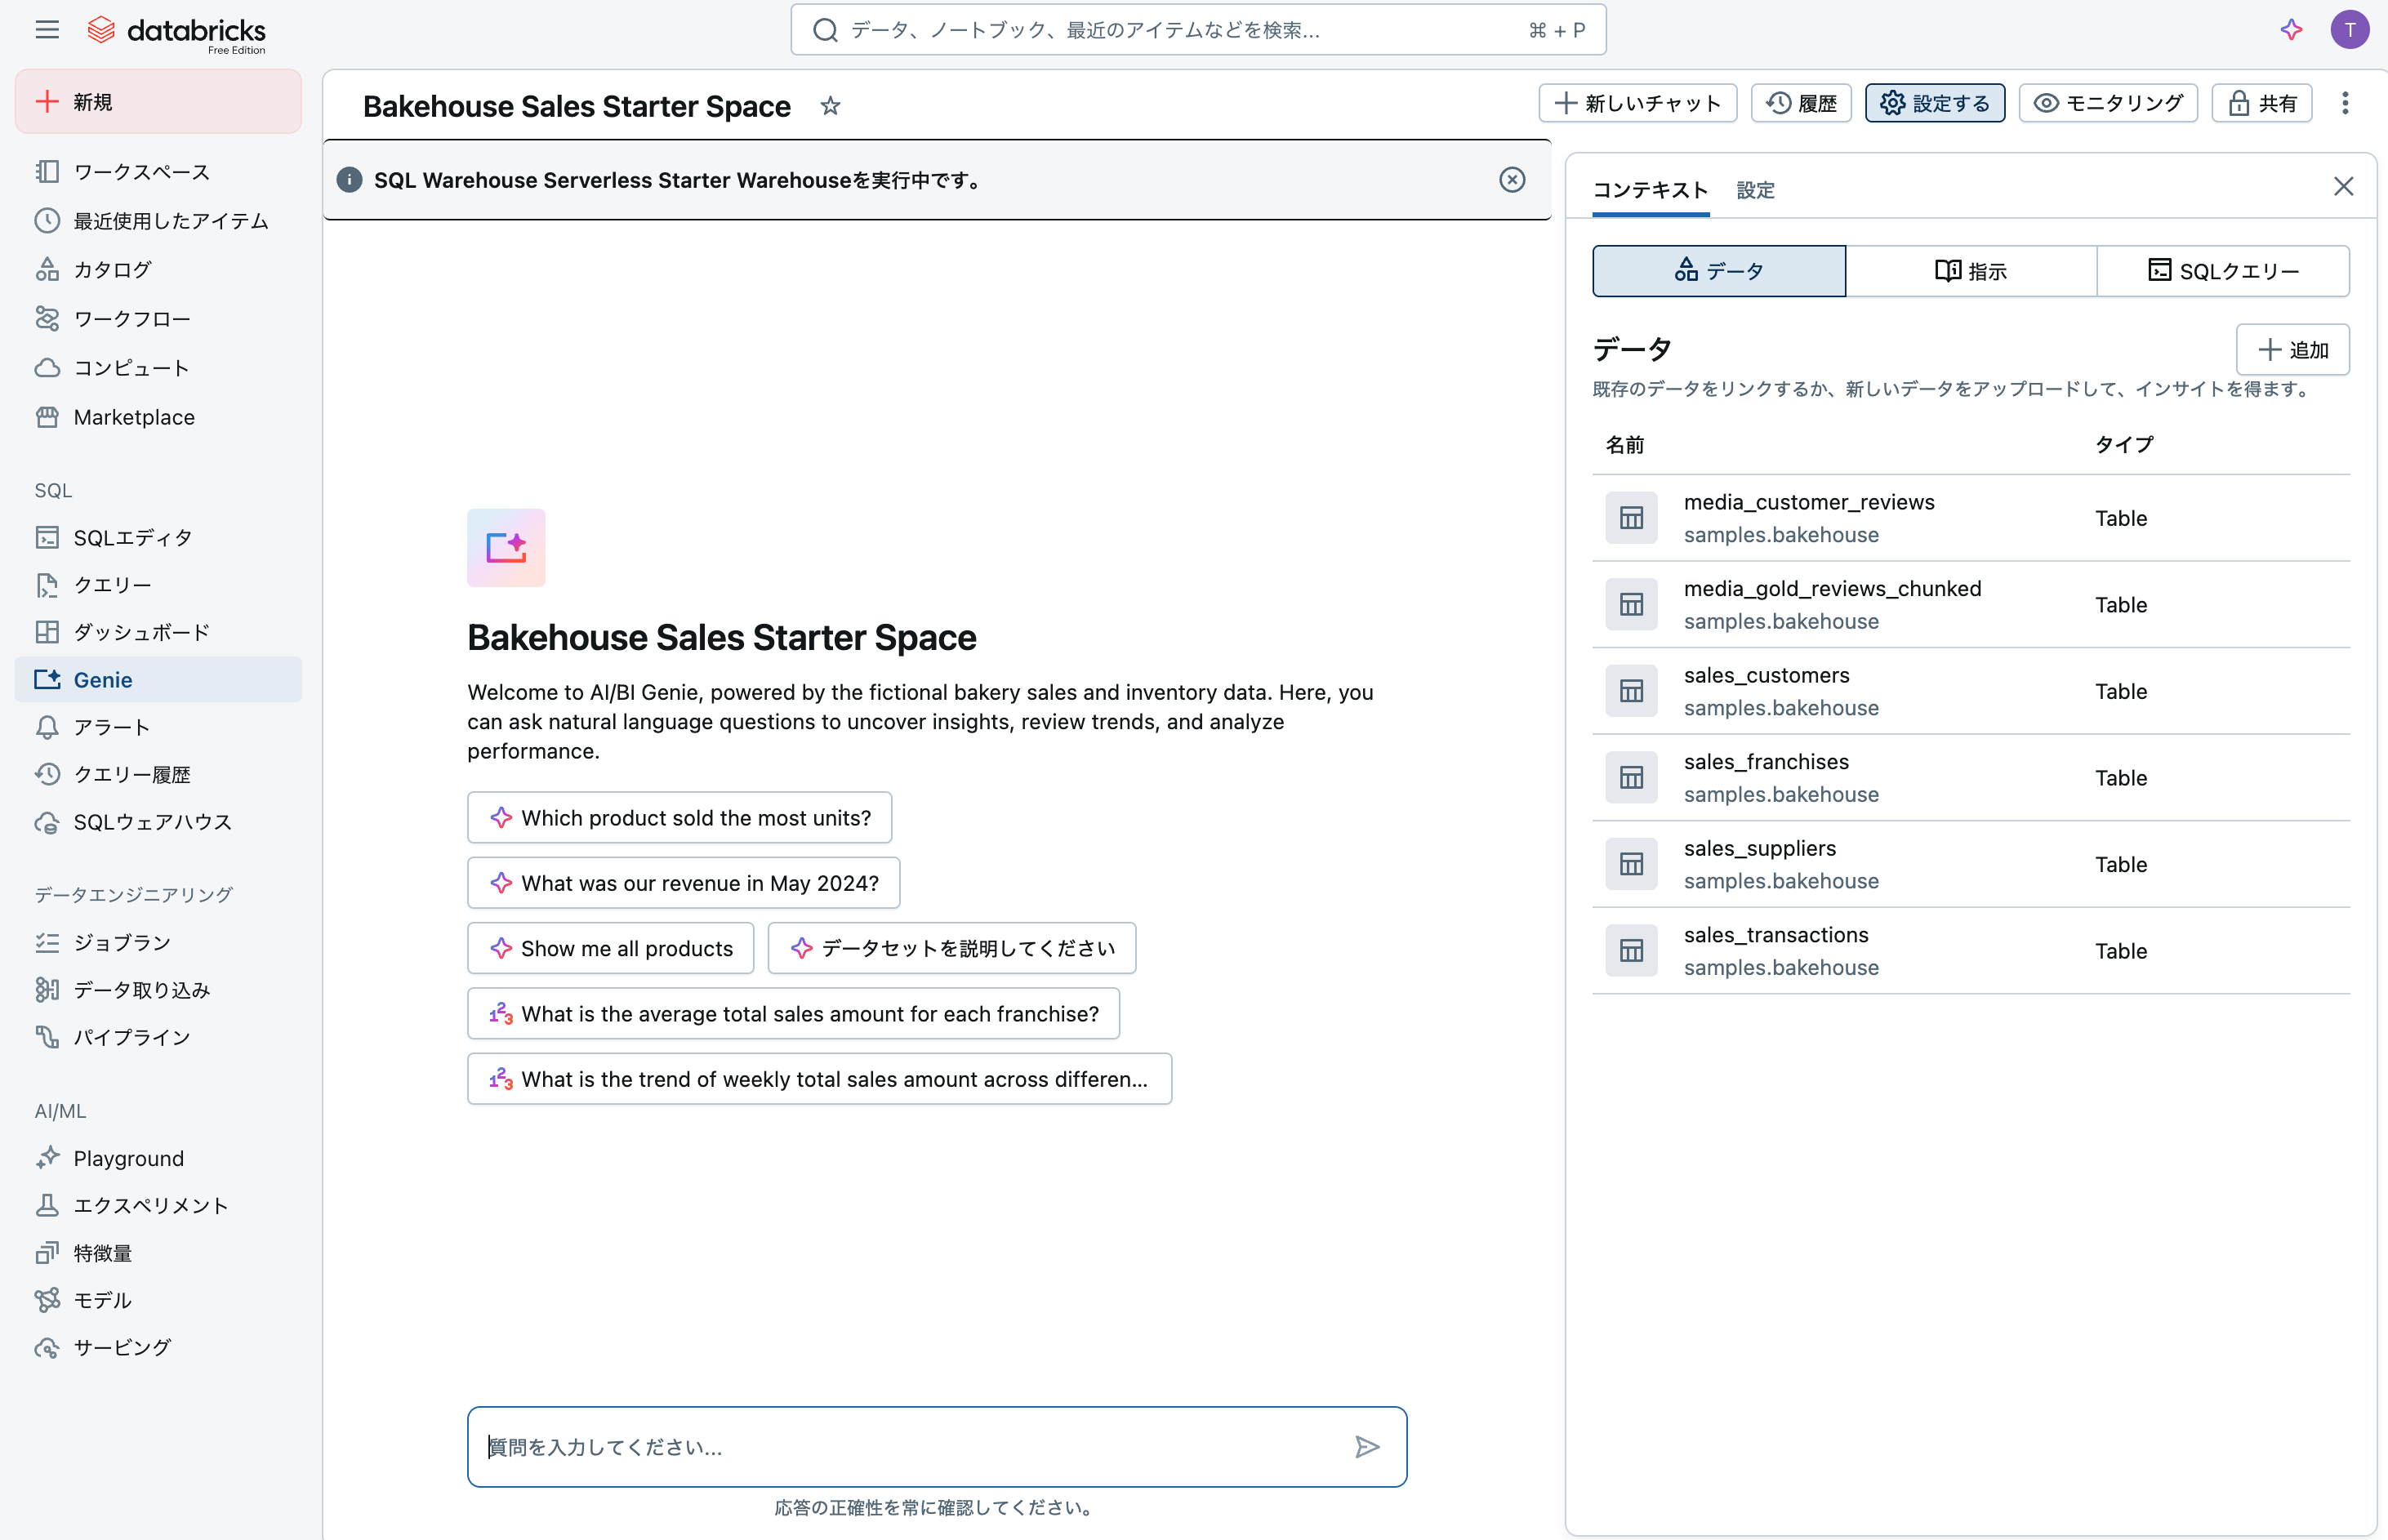
Task: Open the Databricks Assistant sparkle icon
Action: [x=2291, y=30]
